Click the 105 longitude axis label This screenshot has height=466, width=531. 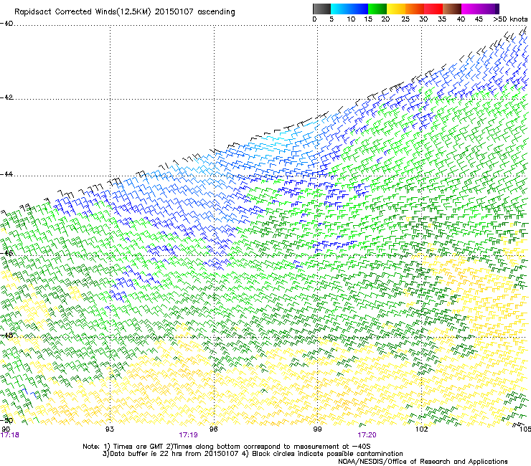point(525,429)
